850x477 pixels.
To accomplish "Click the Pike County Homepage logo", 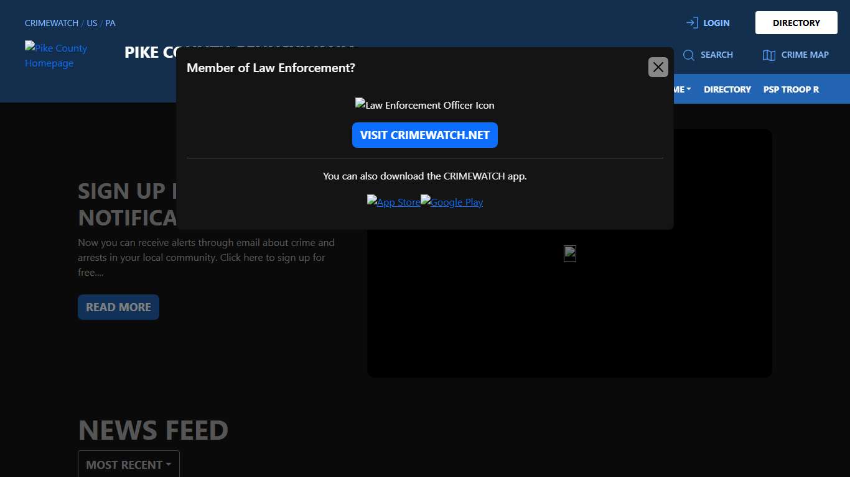I will (56, 56).
